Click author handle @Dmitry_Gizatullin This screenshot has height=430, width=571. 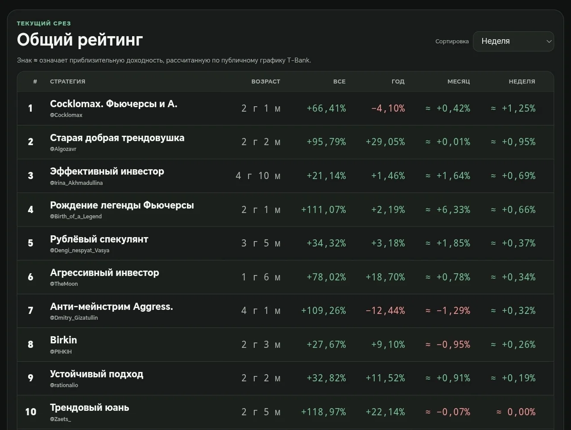[x=74, y=318]
